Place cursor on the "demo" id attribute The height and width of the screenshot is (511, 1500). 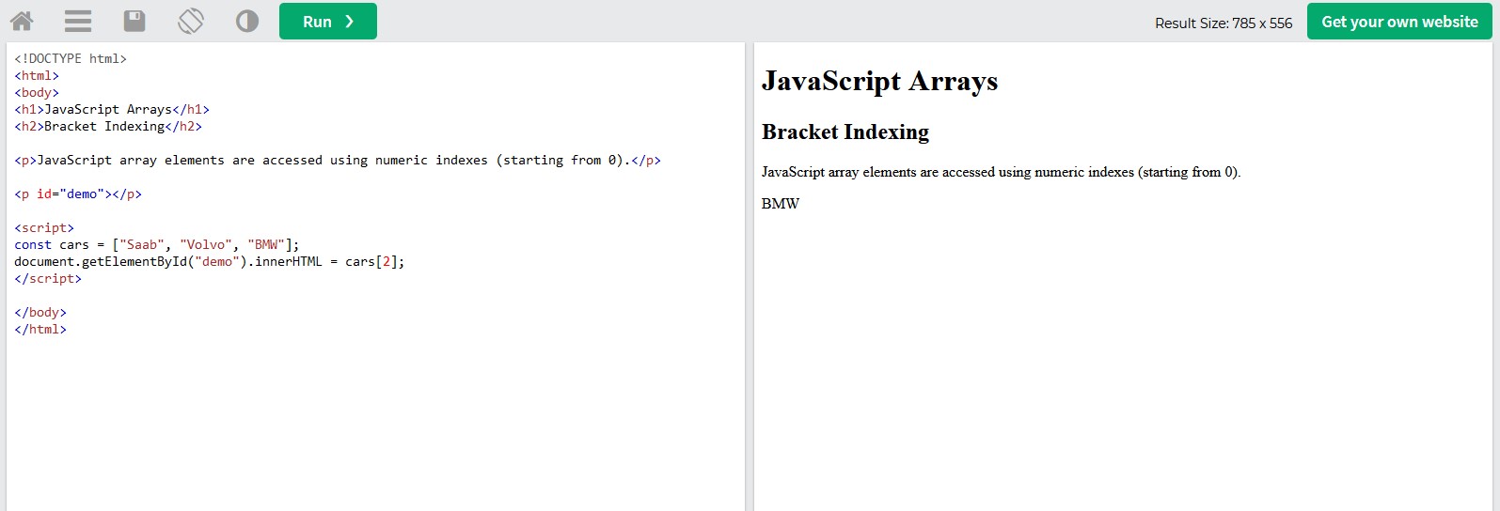coord(82,194)
